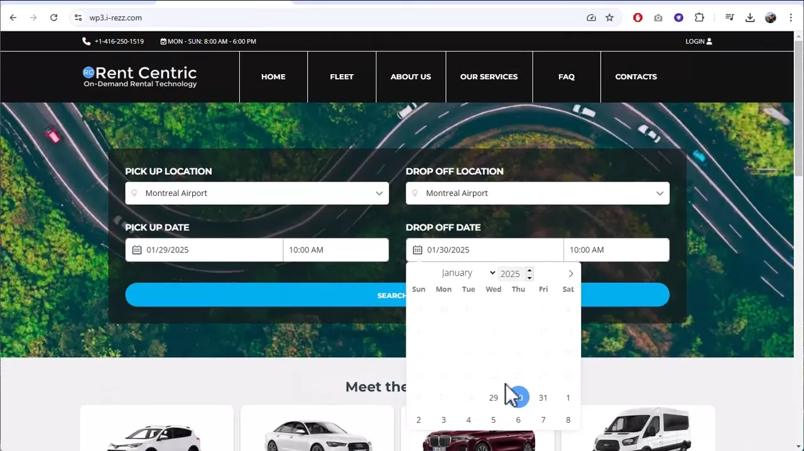
Task: Reload the page with refresh icon
Action: point(54,18)
